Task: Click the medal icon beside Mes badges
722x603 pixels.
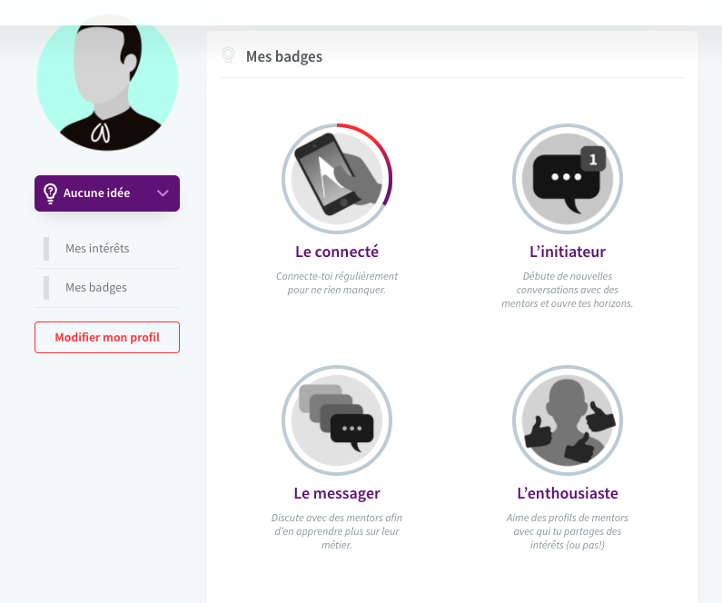Action: pos(229,55)
